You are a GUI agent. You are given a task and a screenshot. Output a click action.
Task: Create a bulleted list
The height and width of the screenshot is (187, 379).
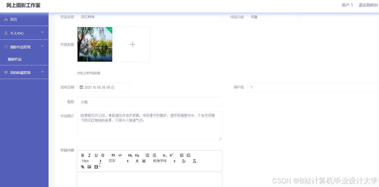154,155
